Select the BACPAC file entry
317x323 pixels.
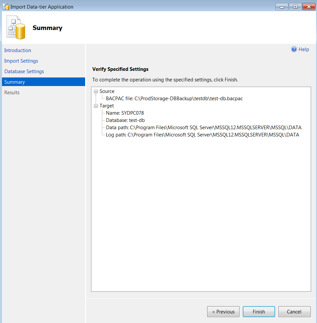(174, 99)
